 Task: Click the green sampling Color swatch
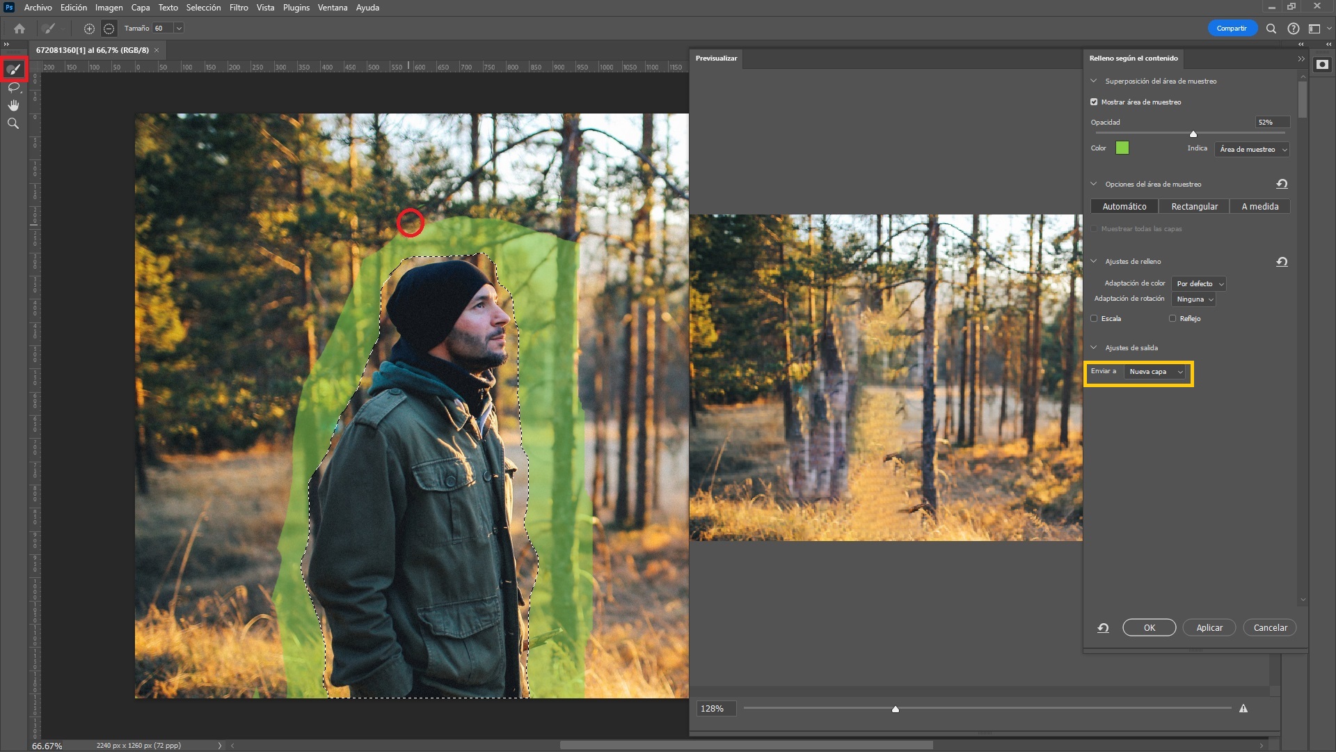[1122, 148]
